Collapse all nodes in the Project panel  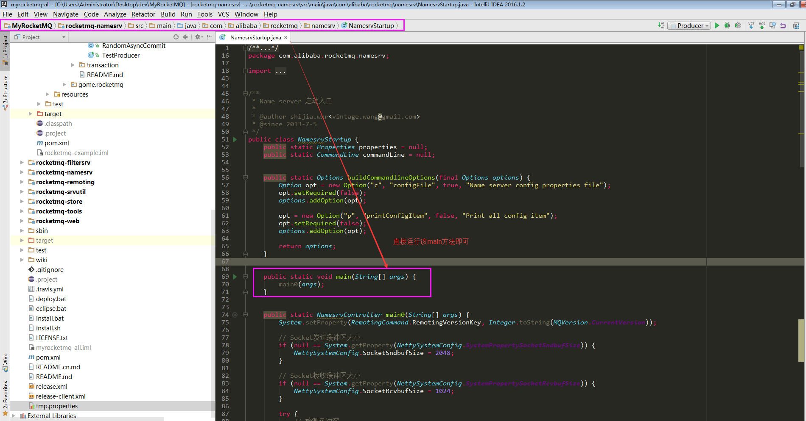185,37
